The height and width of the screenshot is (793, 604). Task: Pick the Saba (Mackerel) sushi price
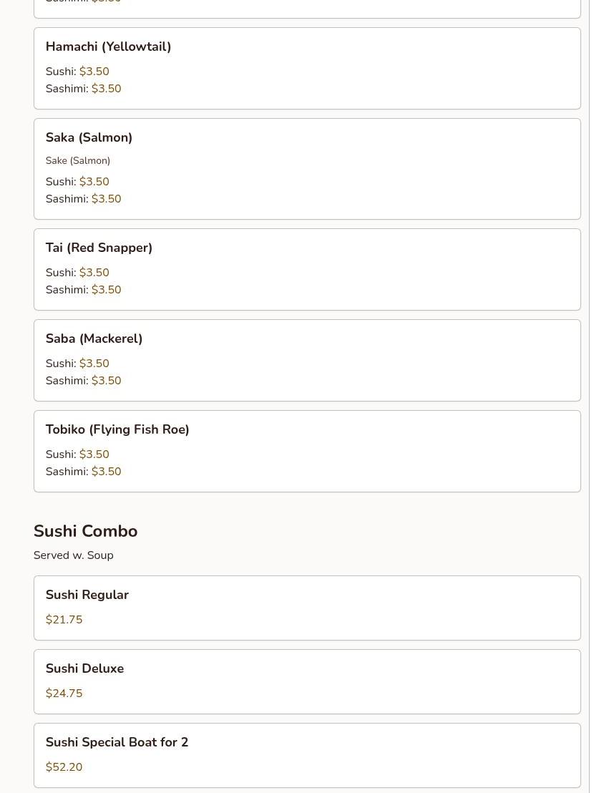pyautogui.click(x=94, y=364)
